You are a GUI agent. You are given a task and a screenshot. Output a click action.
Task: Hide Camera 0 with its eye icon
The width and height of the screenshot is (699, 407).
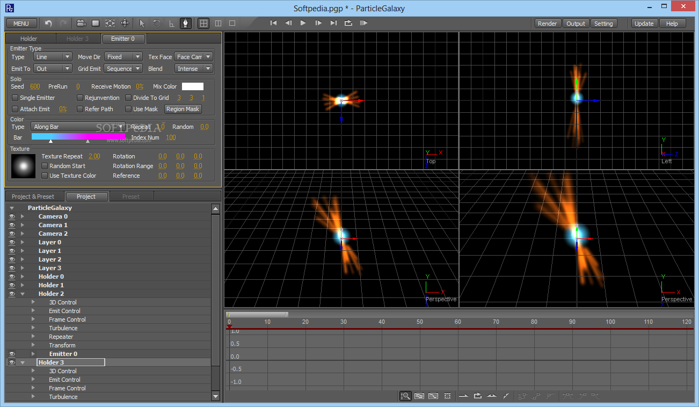(12, 216)
